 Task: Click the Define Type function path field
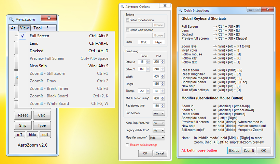(x=139, y=25)
